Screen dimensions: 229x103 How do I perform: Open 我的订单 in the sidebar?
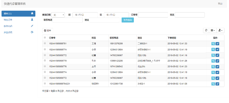coord(18,20)
